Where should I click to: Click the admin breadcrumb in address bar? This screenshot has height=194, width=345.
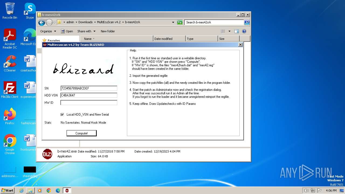70,22
